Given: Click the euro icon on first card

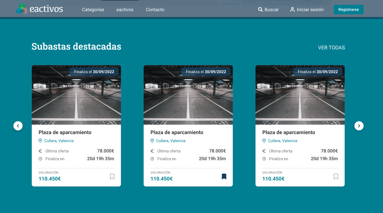Looking at the screenshot, I should pyautogui.click(x=40, y=151).
